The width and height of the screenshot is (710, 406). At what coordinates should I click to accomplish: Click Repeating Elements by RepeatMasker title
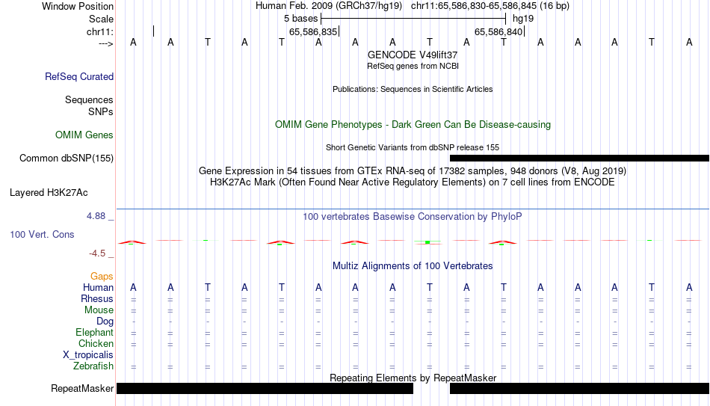(x=413, y=378)
